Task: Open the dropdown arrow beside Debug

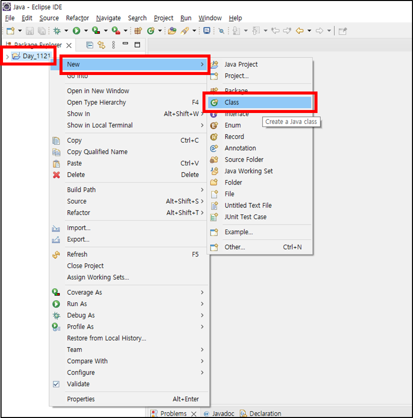Action: [x=66, y=31]
